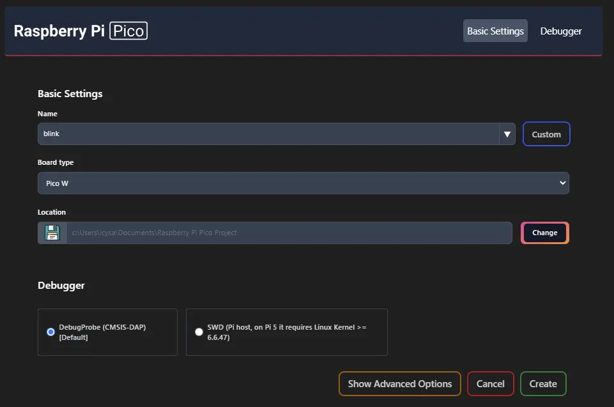Click the Raspberry Pi Pico logo title
The height and width of the screenshot is (407, 614).
click(81, 31)
